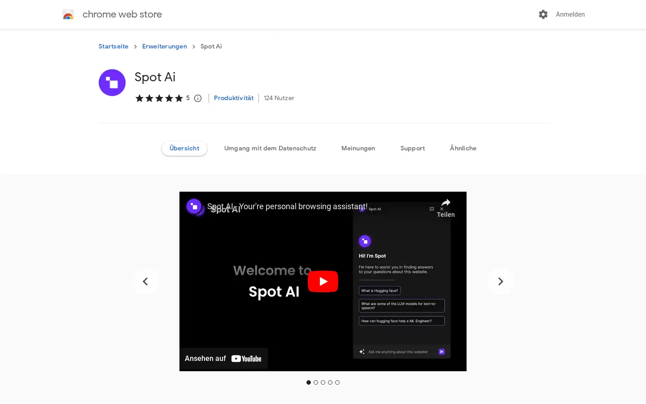This screenshot has height=404, width=646.
Task: Select the fifth carousel dot
Action: click(x=337, y=382)
